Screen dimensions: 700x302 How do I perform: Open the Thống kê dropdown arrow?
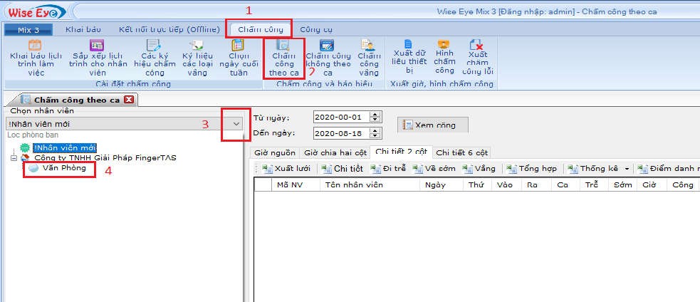pos(627,169)
